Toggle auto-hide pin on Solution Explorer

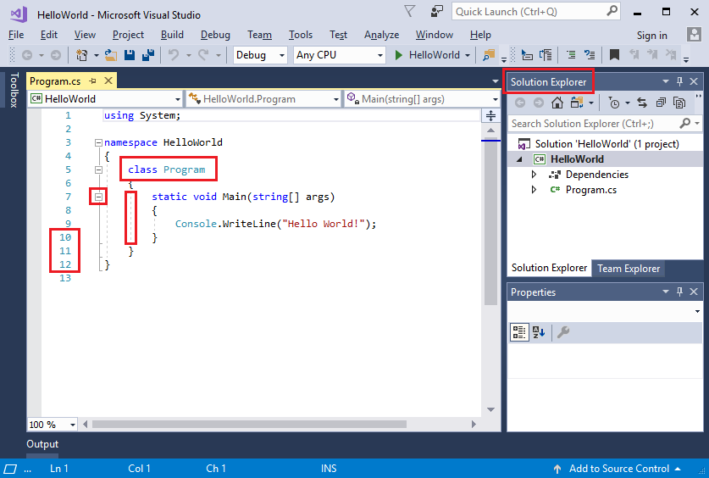click(x=679, y=81)
